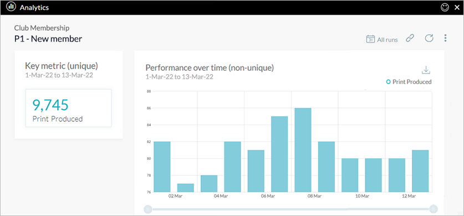Screen dimensions: 464x216
Task: Copy link with the chain icon
Action: point(410,38)
